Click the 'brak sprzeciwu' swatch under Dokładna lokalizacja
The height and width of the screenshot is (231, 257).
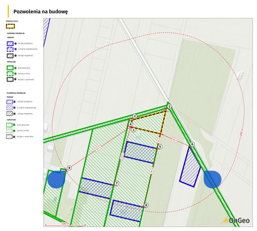[x=10, y=68]
